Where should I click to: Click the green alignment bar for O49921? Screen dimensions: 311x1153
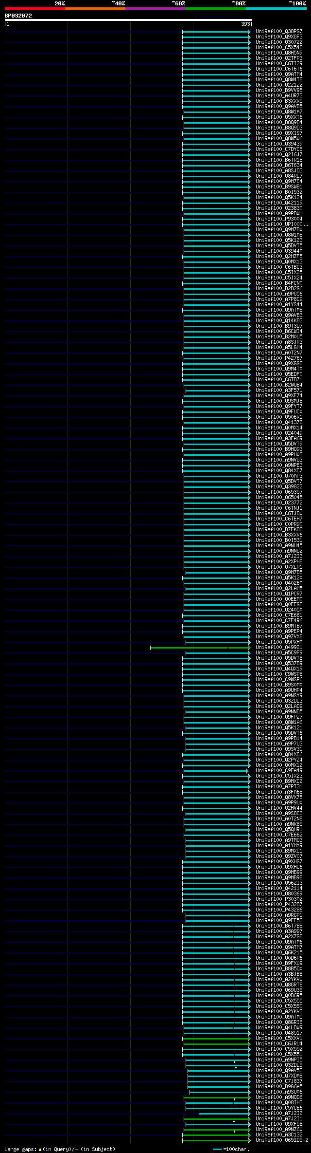pyautogui.click(x=200, y=648)
